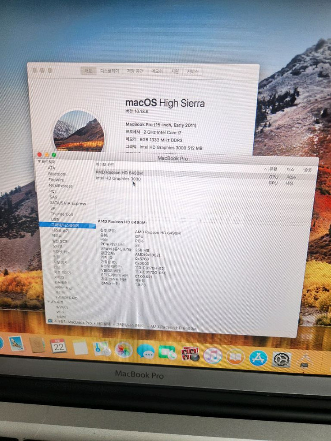Launch FaceTime from the Dock
The image size is (331, 441).
pos(168,353)
